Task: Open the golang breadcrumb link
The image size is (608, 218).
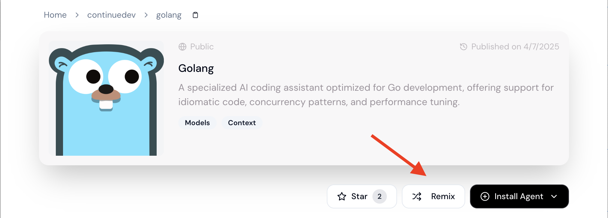Action: coord(169,15)
